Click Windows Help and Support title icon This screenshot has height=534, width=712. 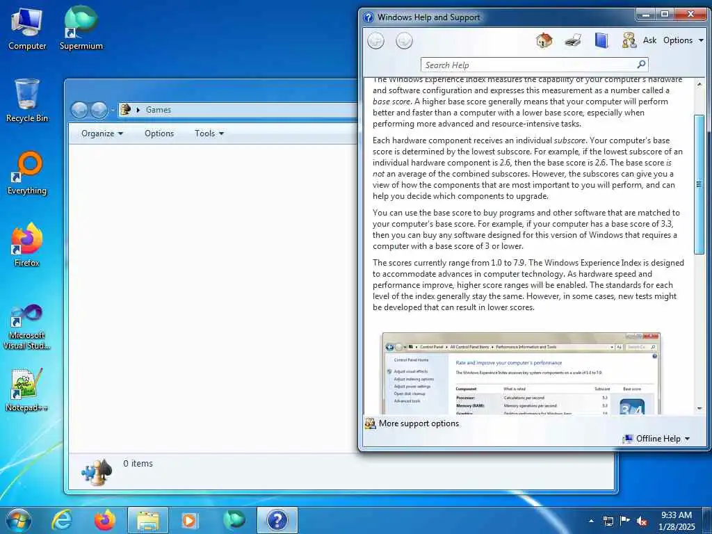click(369, 17)
